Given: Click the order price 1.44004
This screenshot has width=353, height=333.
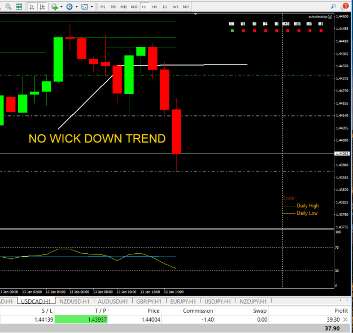Looking at the screenshot, I should 151,319.
